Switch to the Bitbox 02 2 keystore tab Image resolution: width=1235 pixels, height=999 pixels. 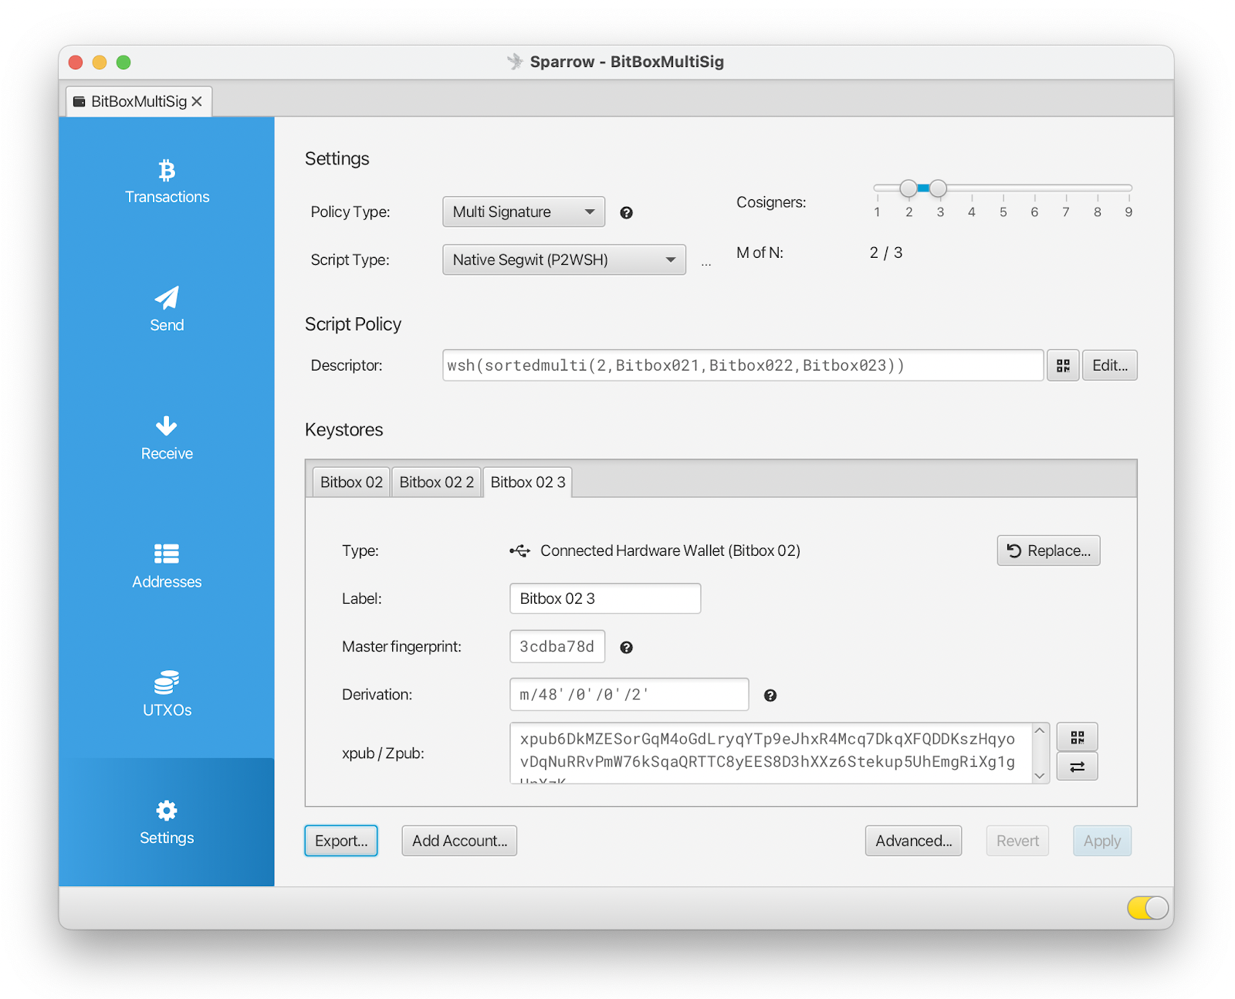click(x=437, y=482)
